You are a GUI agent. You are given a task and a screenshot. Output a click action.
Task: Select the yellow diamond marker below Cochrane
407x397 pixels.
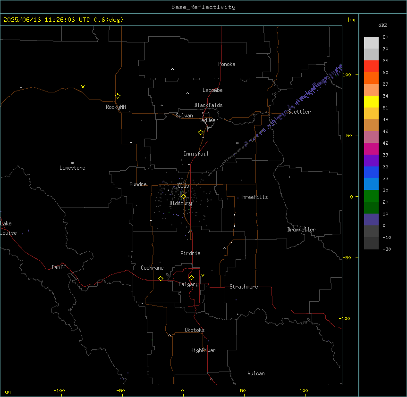[x=161, y=278]
